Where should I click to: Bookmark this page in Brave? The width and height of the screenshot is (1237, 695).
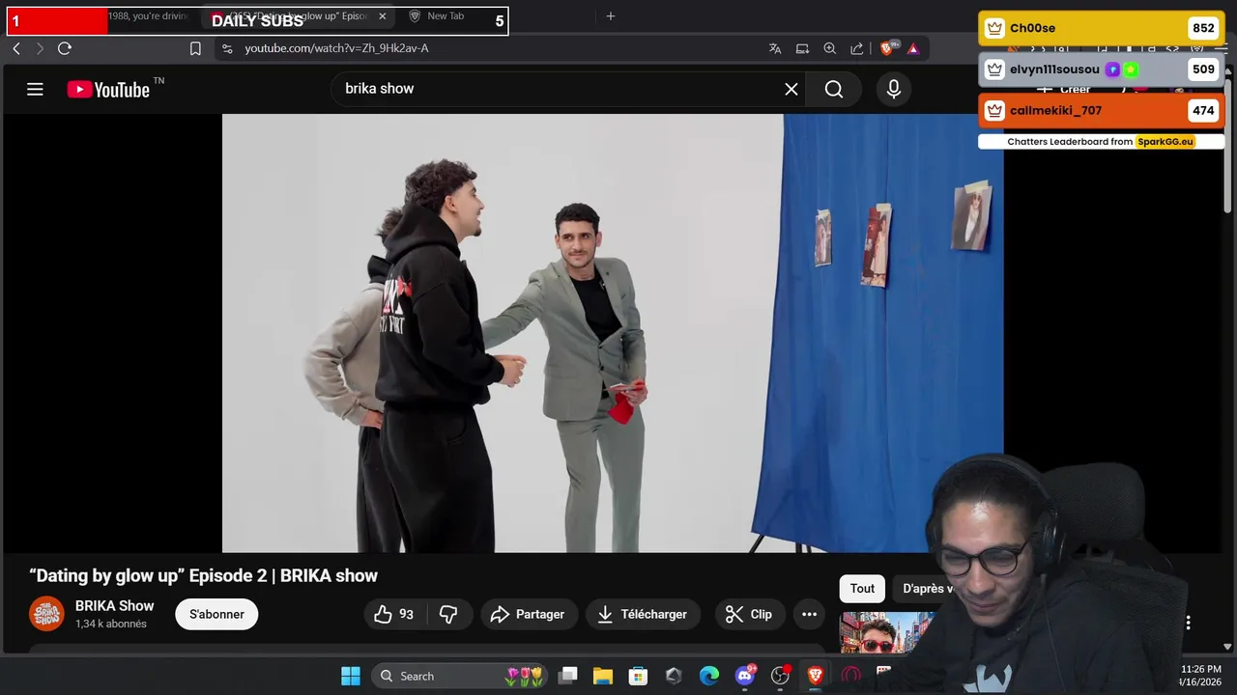[195, 48]
